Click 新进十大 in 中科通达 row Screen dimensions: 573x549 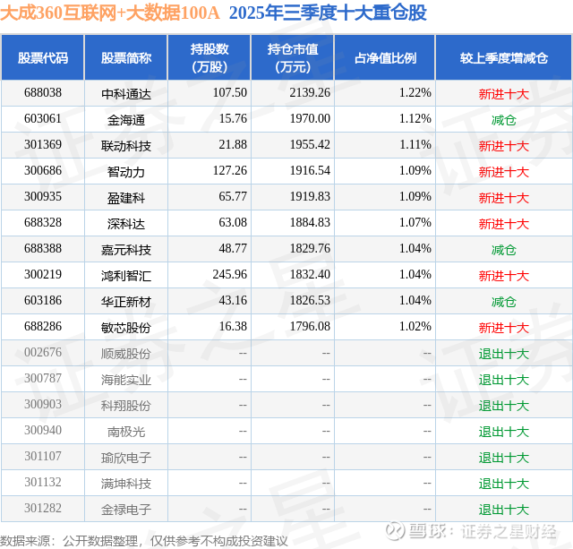click(x=504, y=94)
